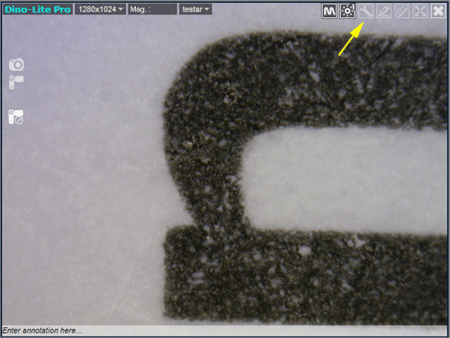The width and height of the screenshot is (450, 338).
Task: Open the 1280x1024 resolution dropdown
Action: tap(100, 9)
